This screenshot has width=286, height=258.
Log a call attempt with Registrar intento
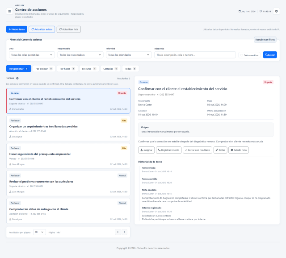coord(169,150)
